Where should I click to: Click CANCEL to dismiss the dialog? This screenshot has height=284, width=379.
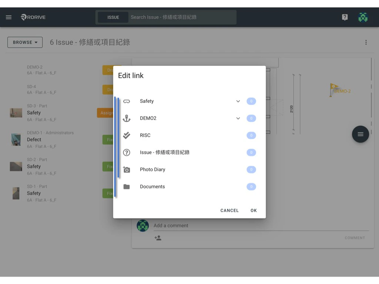229,210
